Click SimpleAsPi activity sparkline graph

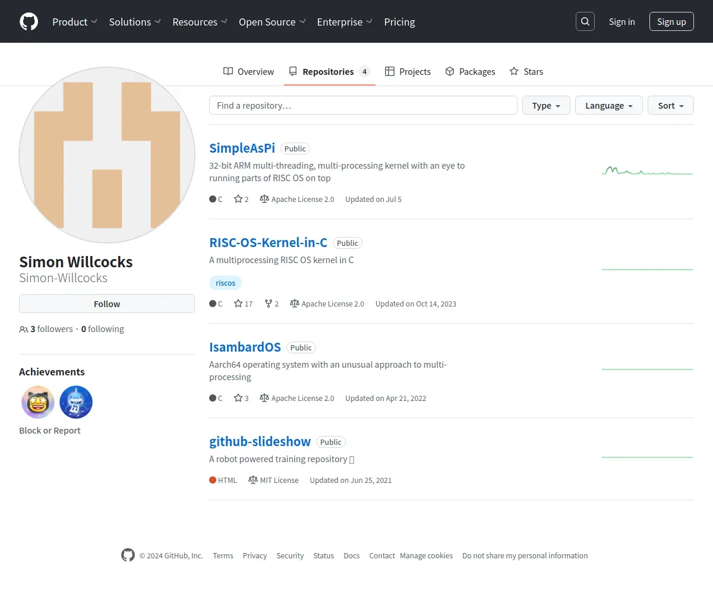click(x=648, y=171)
